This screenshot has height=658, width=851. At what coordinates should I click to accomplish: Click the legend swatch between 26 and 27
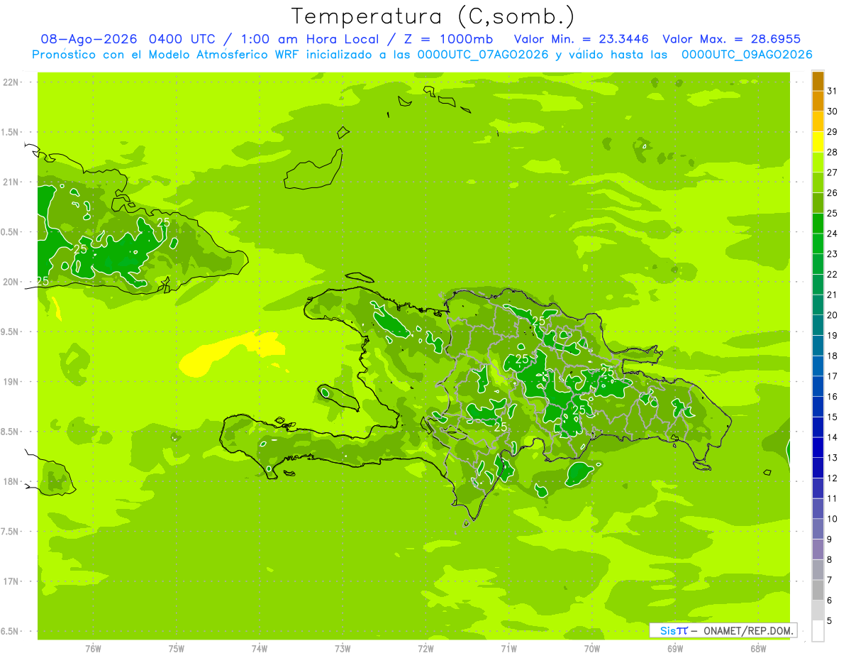tap(818, 182)
